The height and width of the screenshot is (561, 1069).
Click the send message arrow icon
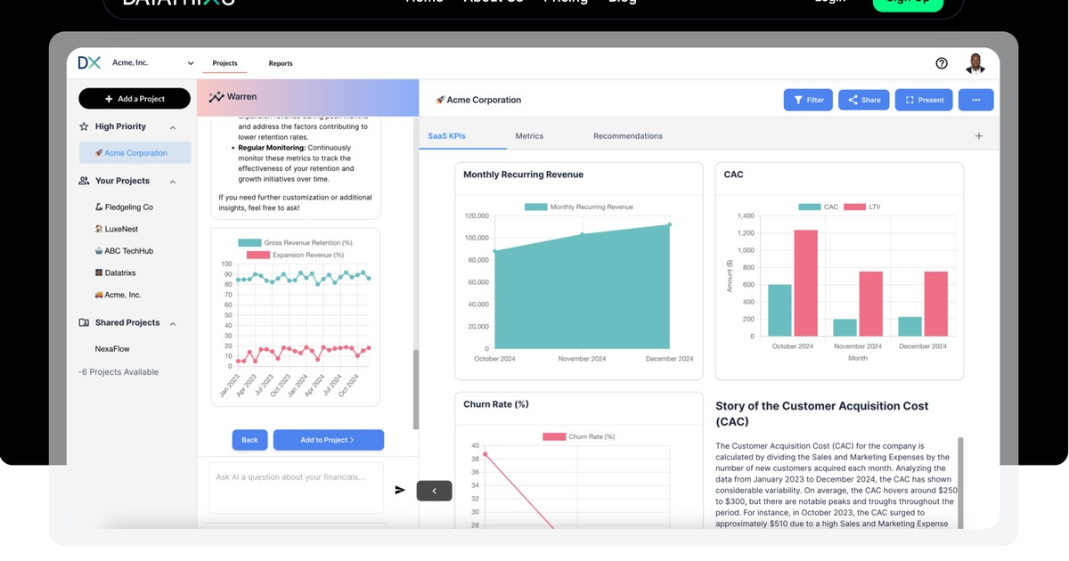pos(400,490)
